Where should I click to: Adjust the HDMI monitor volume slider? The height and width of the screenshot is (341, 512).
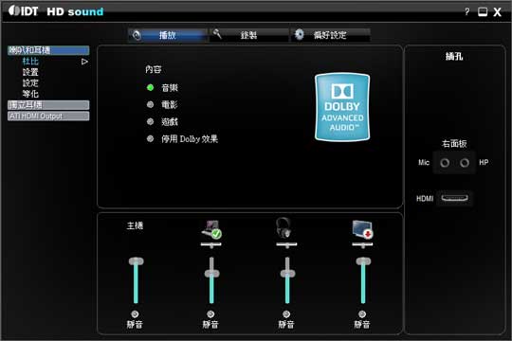click(x=363, y=261)
